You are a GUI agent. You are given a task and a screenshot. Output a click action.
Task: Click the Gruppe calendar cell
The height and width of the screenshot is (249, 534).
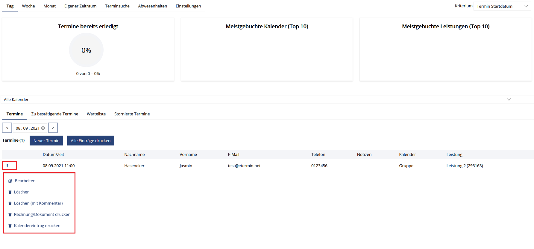406,166
